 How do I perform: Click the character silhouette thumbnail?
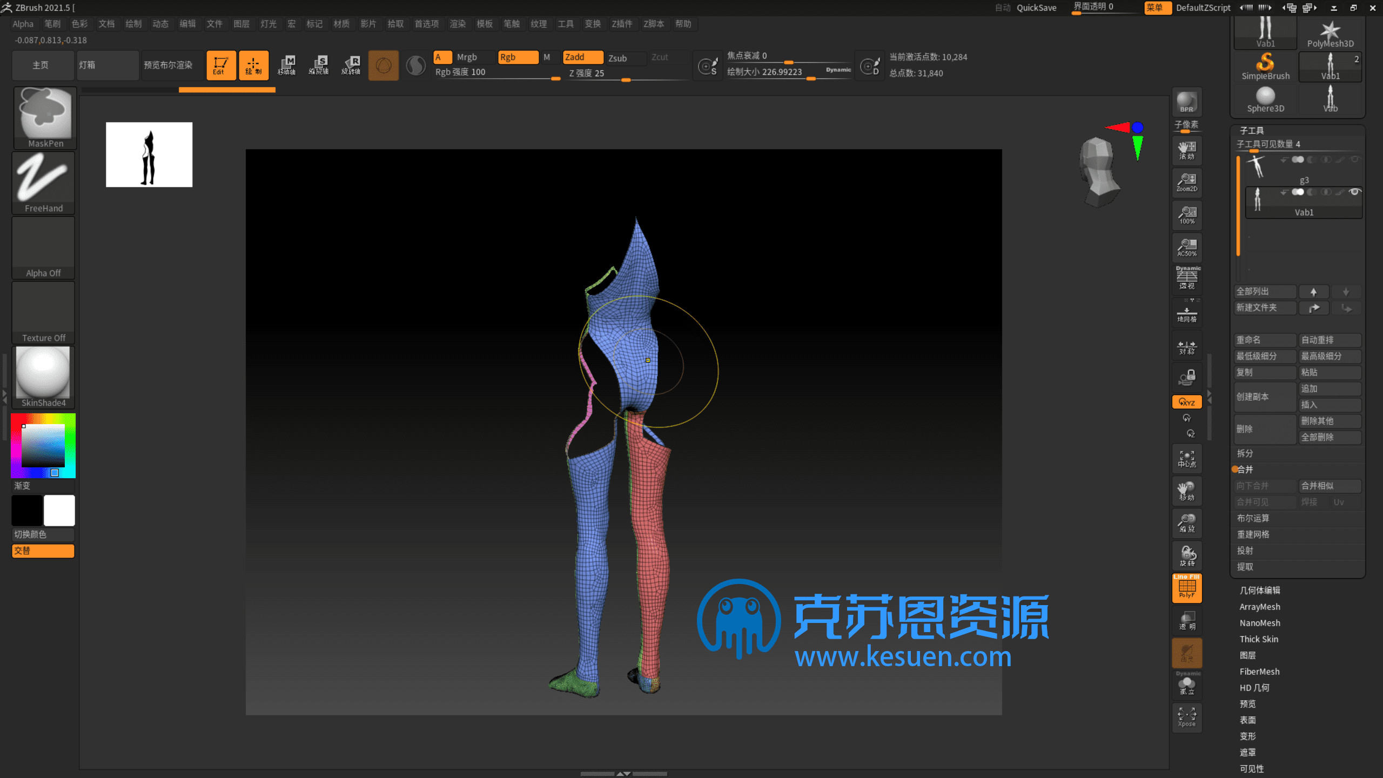point(148,154)
